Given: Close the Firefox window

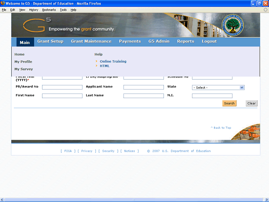Looking at the screenshot, I should (x=266, y=3).
